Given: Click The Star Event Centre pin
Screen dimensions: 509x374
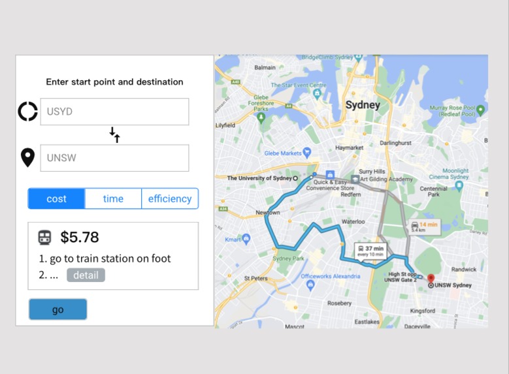Looking at the screenshot, I should pyautogui.click(x=317, y=94).
